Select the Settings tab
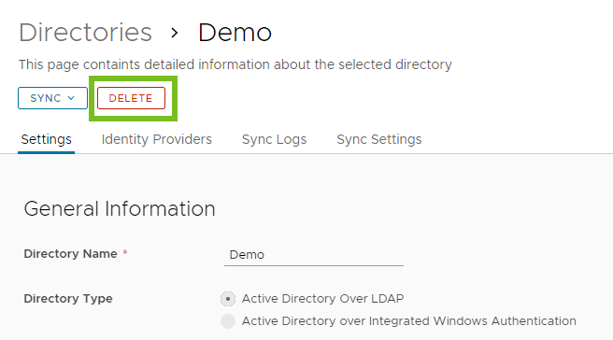613x340 pixels. 46,139
